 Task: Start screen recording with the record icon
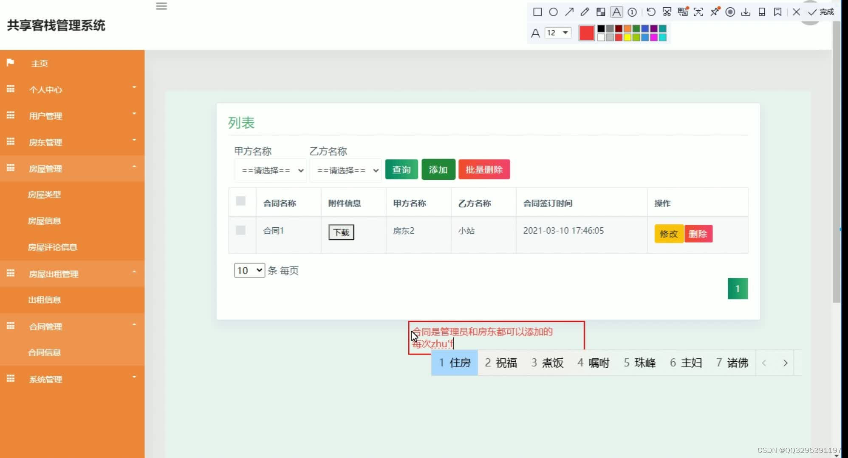[730, 12]
